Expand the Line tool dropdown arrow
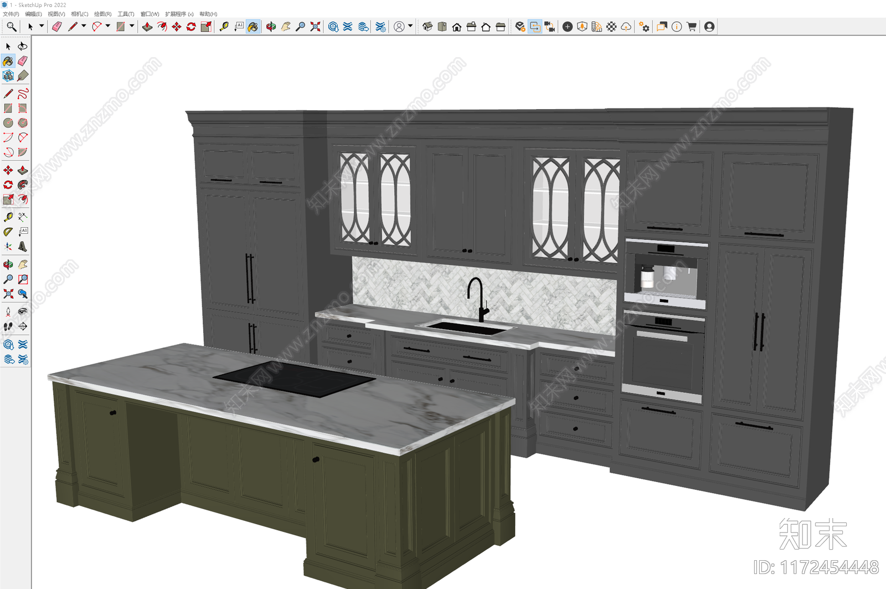The width and height of the screenshot is (886, 589). pyautogui.click(x=84, y=26)
